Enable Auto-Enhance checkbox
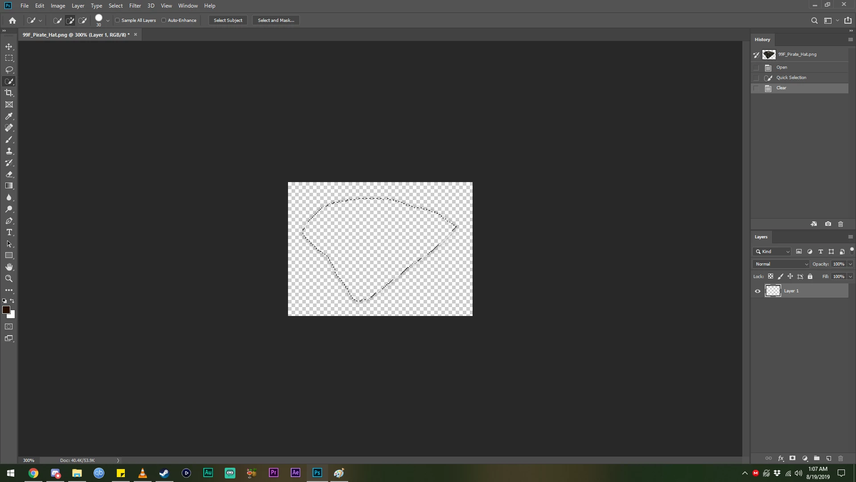The height and width of the screenshot is (482, 856). (164, 20)
